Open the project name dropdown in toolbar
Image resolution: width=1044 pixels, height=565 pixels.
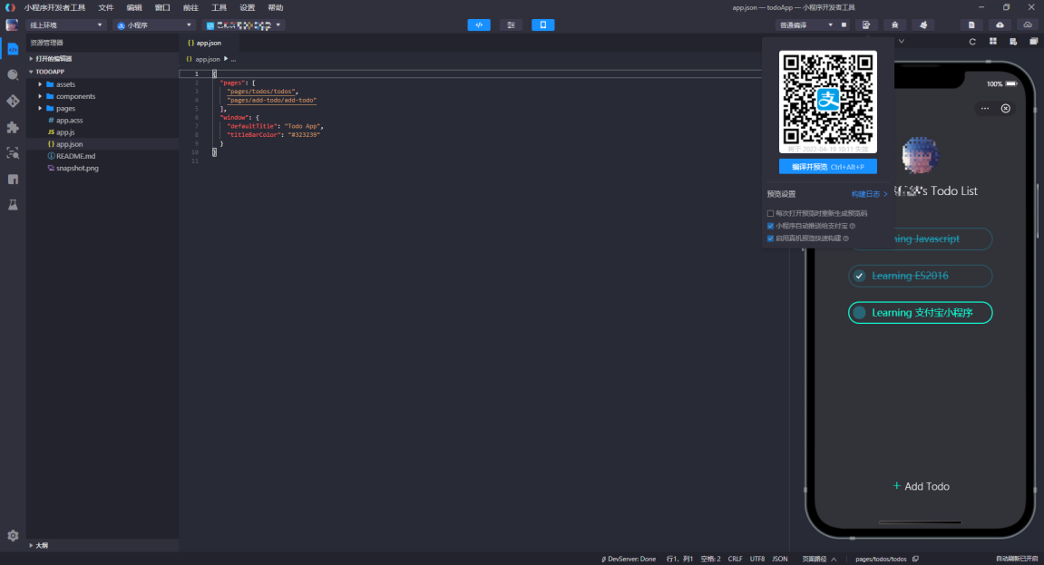click(x=244, y=25)
